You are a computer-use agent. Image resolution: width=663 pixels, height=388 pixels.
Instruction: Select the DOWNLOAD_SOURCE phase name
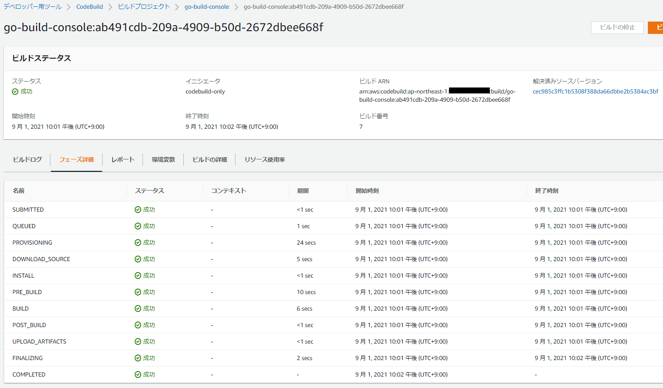41,259
